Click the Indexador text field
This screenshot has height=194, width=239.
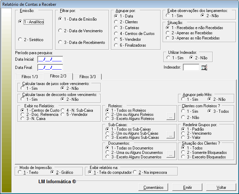tap(191, 68)
